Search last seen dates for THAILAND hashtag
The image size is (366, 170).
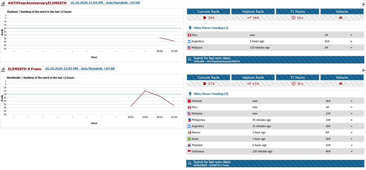pyautogui.click(x=275, y=60)
